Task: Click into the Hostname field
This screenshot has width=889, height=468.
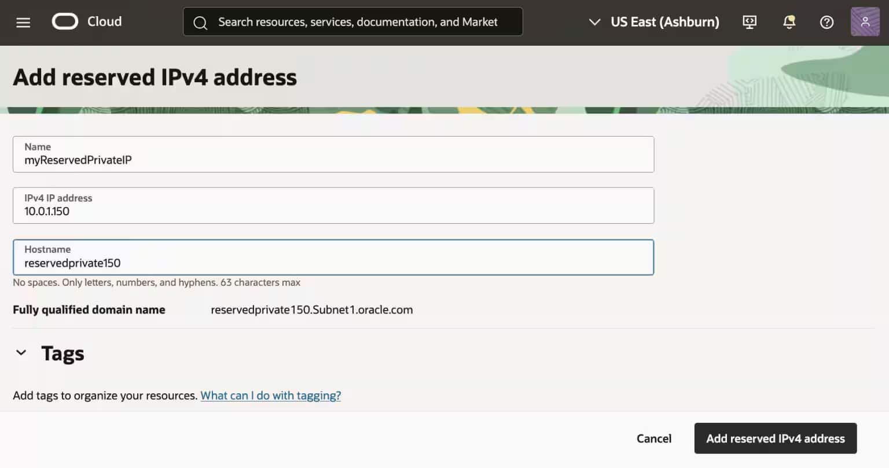Action: click(x=333, y=257)
